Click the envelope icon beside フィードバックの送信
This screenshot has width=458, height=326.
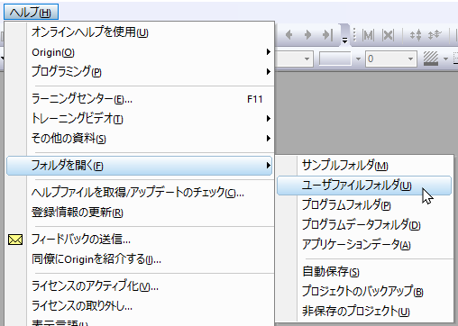15,240
